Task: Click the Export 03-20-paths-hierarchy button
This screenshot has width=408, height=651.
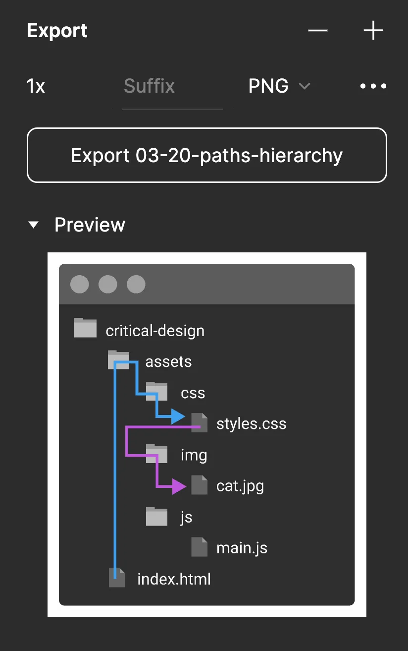Action: tap(206, 155)
